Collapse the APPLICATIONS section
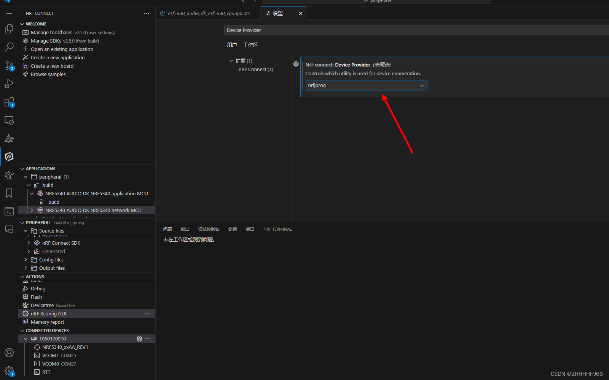Image resolution: width=609 pixels, height=380 pixels. point(22,169)
